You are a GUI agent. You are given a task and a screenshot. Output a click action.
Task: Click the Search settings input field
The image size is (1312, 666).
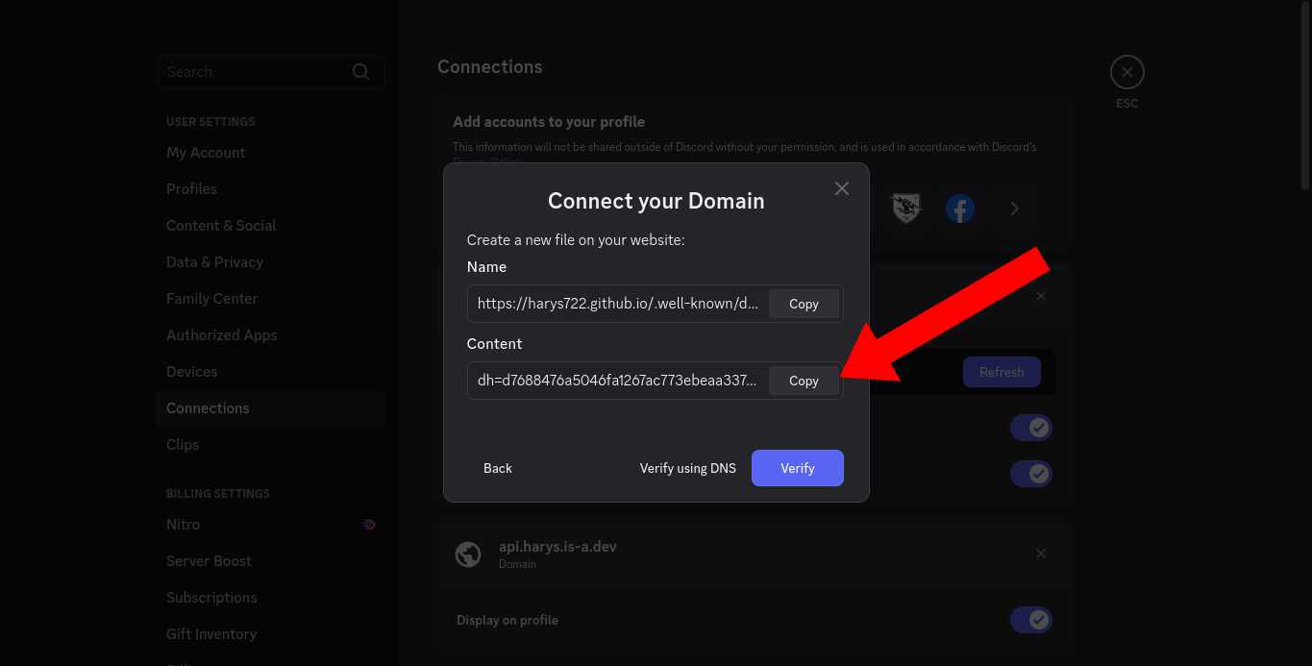click(x=271, y=72)
